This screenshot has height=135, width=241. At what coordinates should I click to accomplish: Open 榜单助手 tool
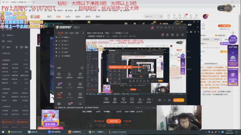(x=80, y=85)
